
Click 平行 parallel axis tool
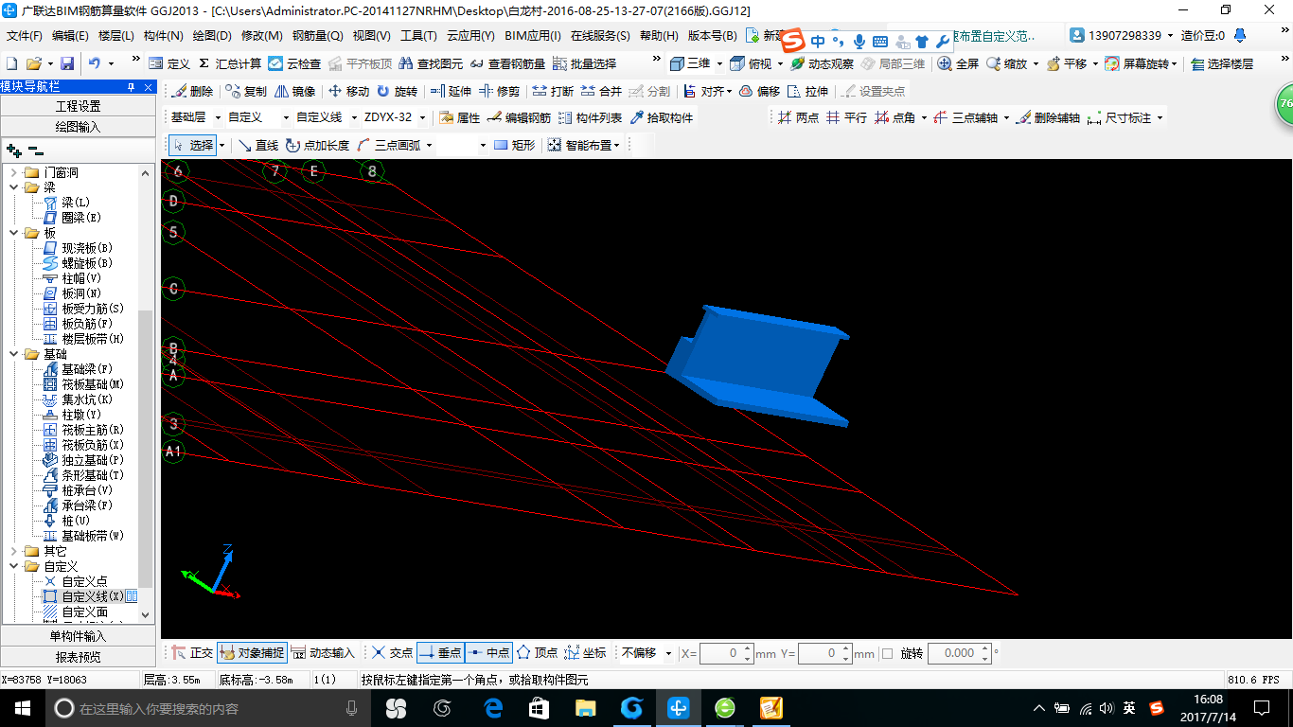[846, 117]
